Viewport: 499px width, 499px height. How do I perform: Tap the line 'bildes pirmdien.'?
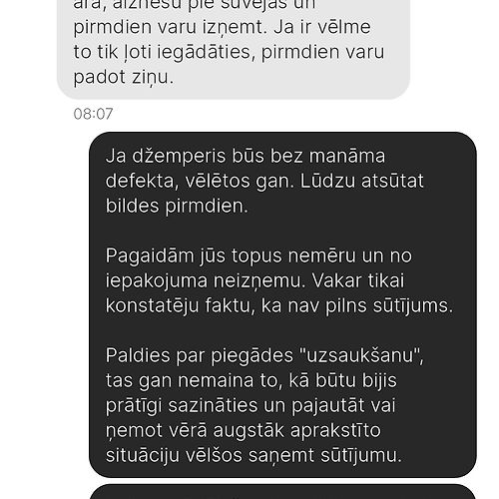click(177, 206)
